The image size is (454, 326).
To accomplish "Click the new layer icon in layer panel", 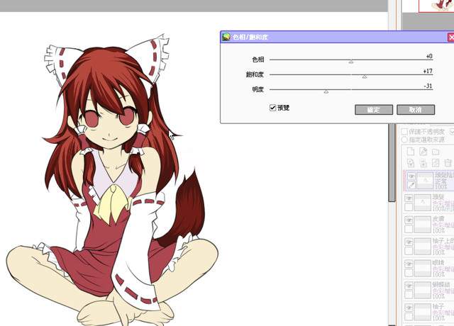I will [411, 151].
